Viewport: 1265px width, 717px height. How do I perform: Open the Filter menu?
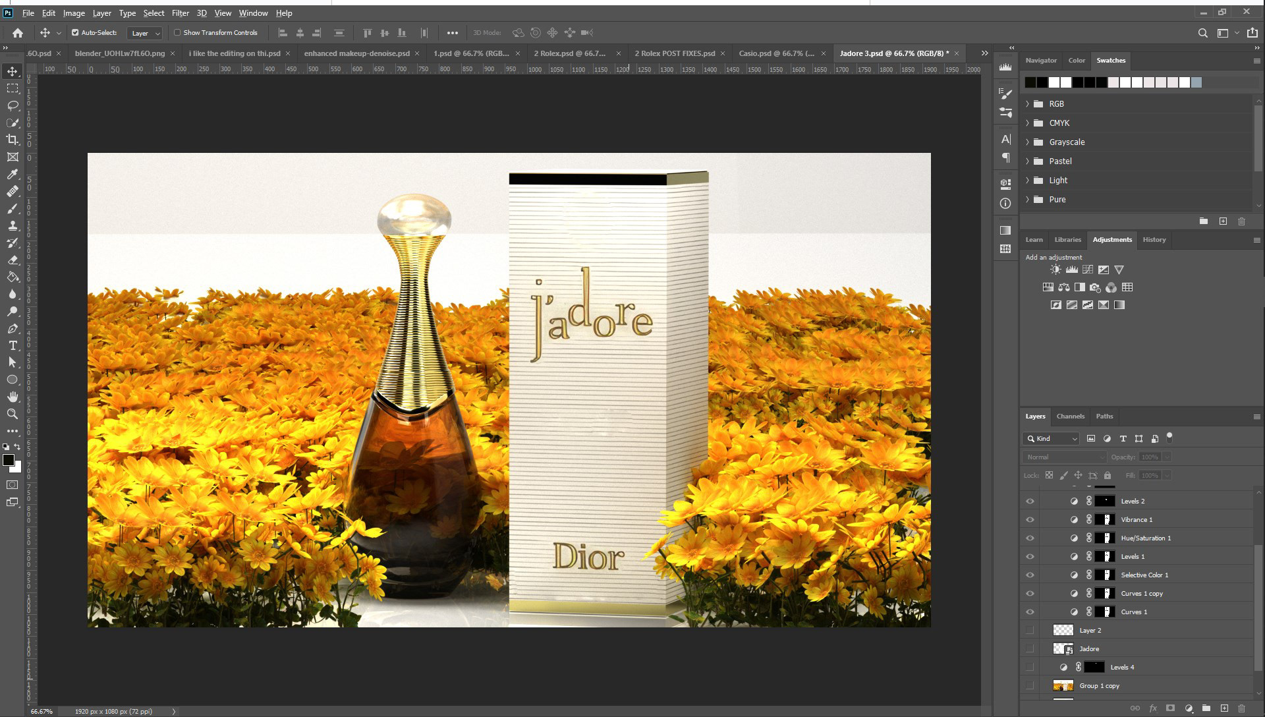pos(180,13)
